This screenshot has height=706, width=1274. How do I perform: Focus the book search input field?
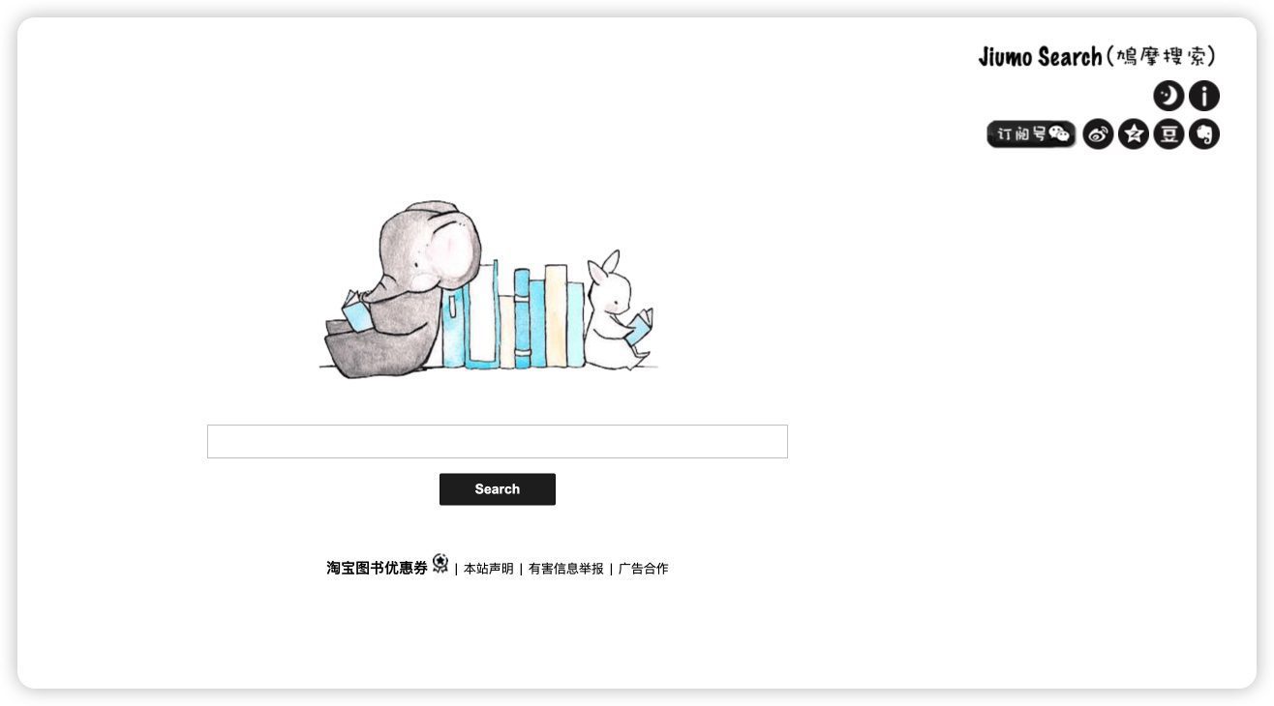pos(498,441)
